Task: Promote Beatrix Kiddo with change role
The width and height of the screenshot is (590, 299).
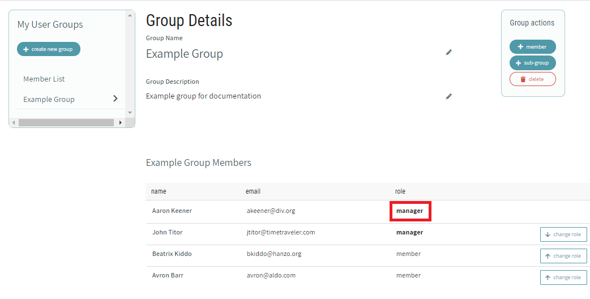Action: [563, 256]
